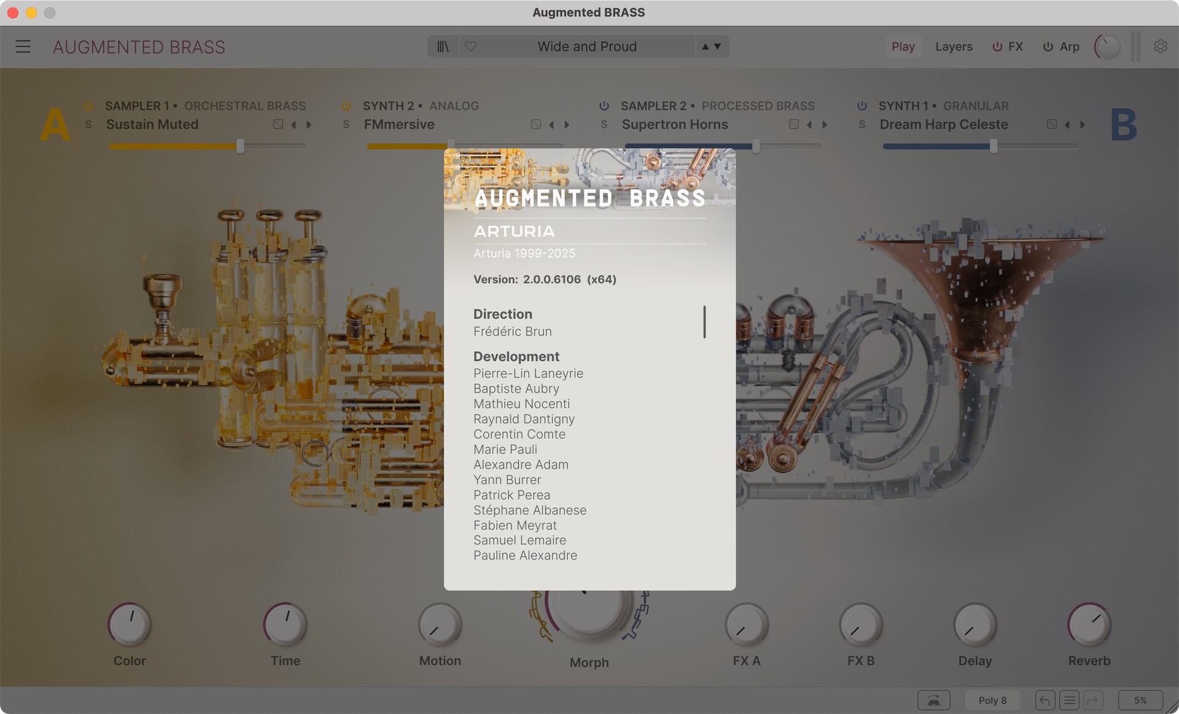1179x714 pixels.
Task: Click the Dream Harp Celeste volume slider
Action: [981, 146]
